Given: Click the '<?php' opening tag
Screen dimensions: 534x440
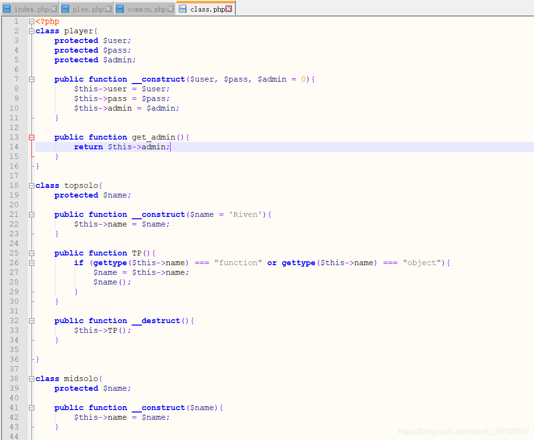Looking at the screenshot, I should (47, 21).
